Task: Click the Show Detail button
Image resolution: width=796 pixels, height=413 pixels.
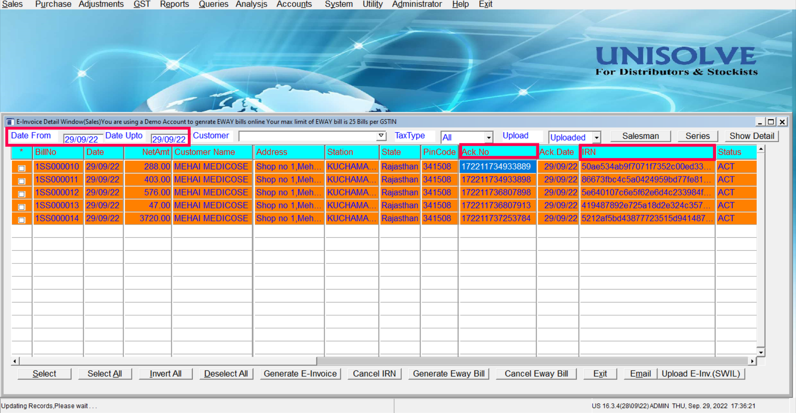Action: [x=752, y=136]
